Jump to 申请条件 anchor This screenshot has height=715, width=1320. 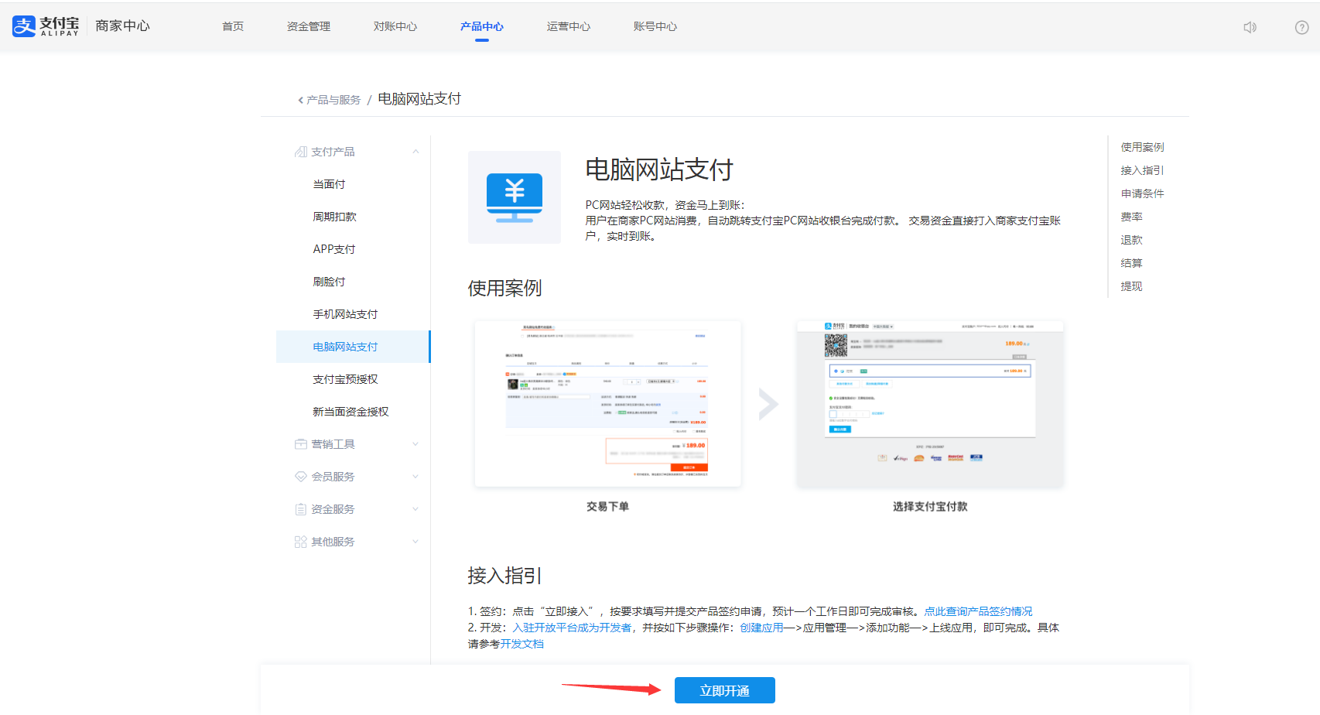1142,193
